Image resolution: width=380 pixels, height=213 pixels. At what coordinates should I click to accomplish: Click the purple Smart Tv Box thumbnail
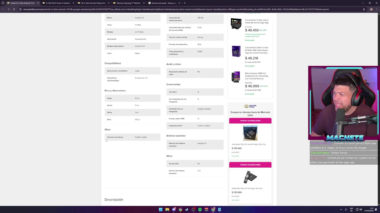point(236,51)
